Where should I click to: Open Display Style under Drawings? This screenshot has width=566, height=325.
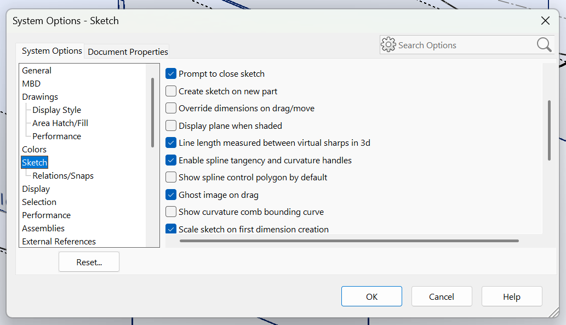pos(56,110)
